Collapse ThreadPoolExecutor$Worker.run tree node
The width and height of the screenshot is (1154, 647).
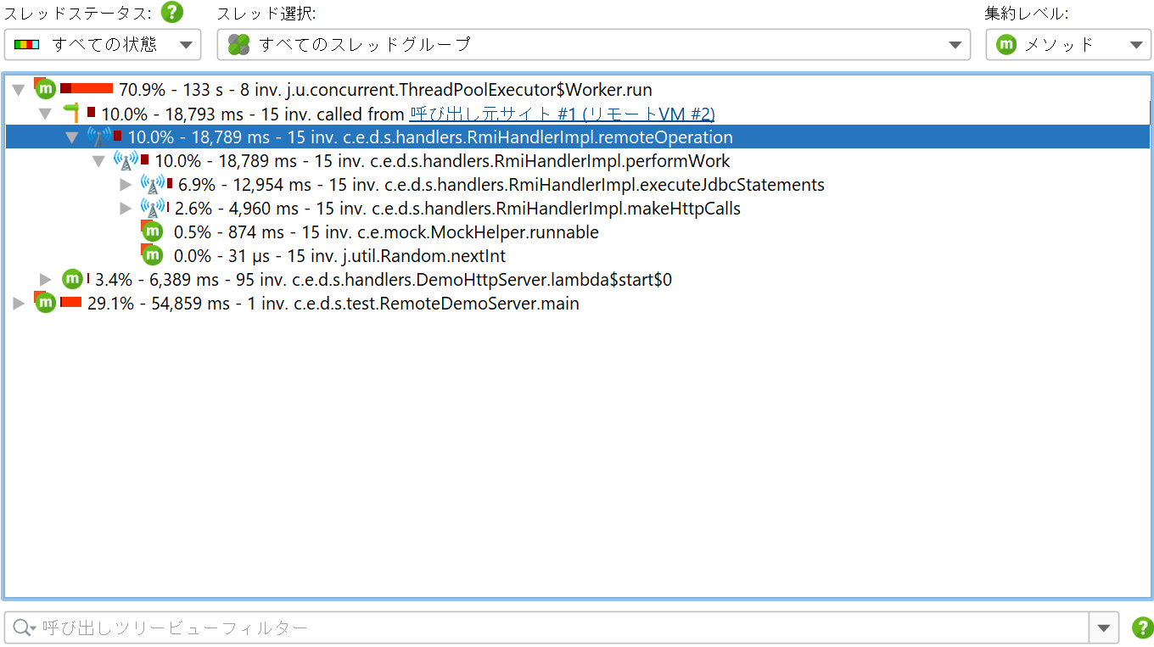click(x=19, y=90)
